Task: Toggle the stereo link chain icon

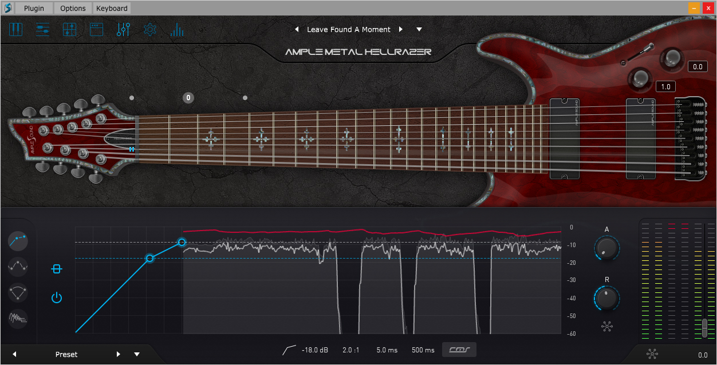Action: click(x=57, y=268)
